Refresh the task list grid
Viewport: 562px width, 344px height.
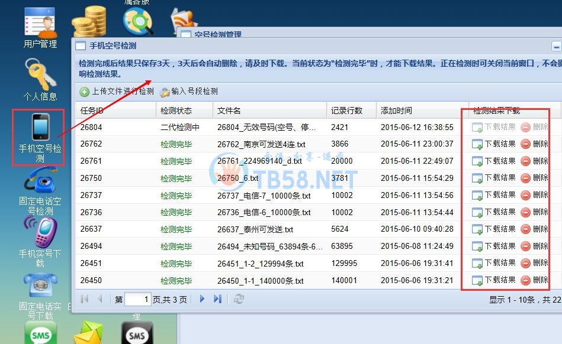coord(239,298)
